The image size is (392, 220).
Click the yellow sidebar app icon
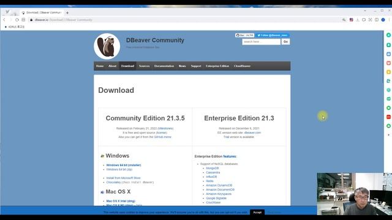388,72
